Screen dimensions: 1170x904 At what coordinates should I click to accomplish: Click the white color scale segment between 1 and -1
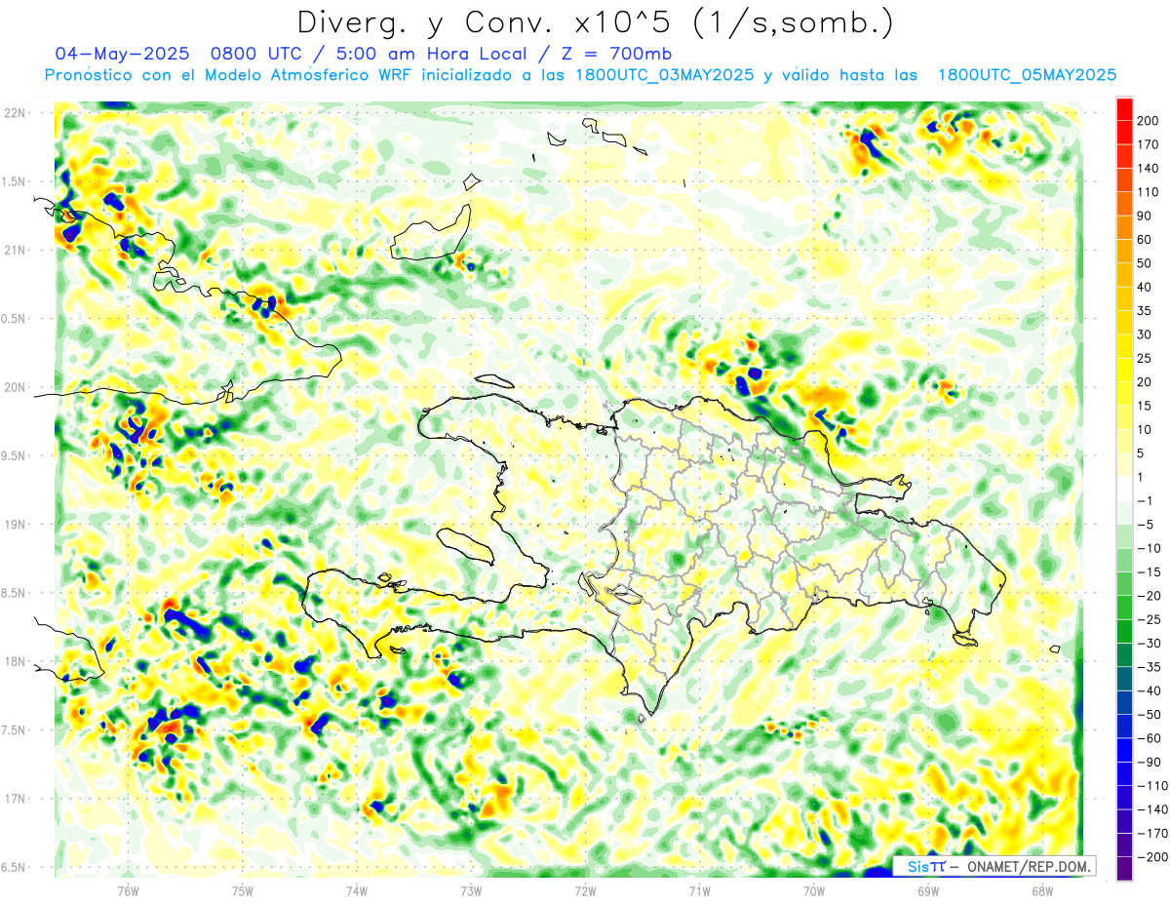pos(1124,489)
